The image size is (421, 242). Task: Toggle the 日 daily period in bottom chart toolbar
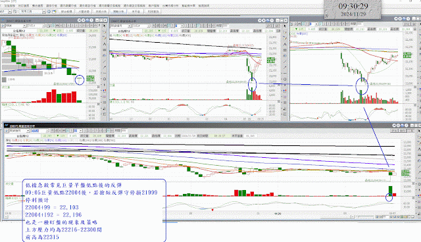(60, 131)
